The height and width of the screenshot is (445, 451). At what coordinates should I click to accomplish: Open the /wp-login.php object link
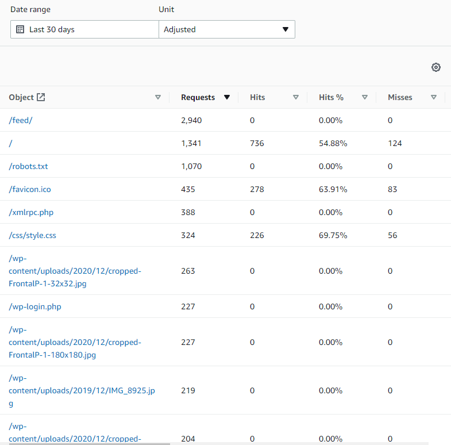click(x=35, y=306)
